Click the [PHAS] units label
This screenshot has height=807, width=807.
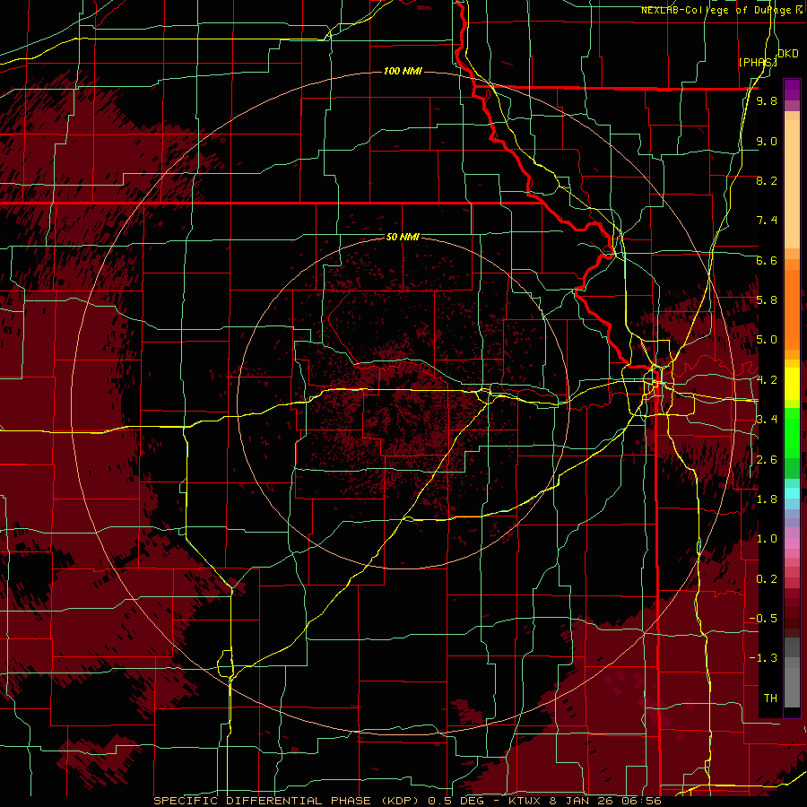(757, 62)
